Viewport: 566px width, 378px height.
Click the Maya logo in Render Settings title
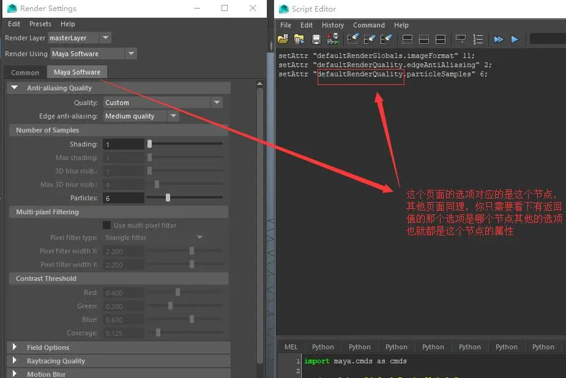[x=12, y=8]
